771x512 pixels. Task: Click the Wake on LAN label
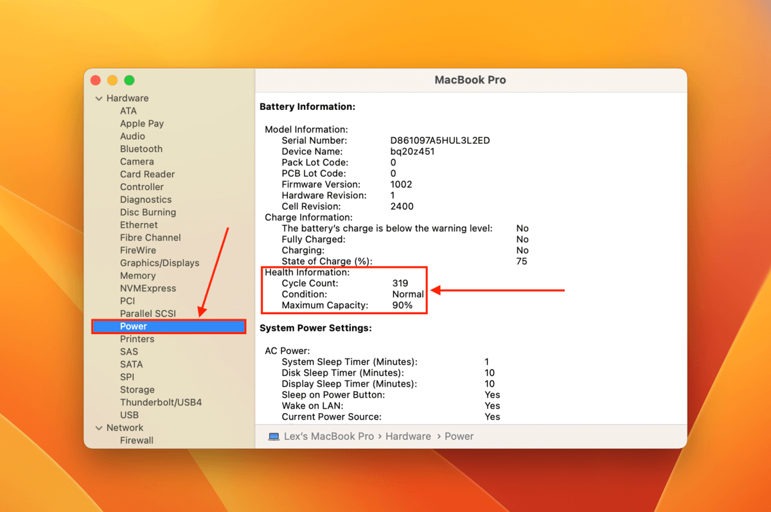312,405
